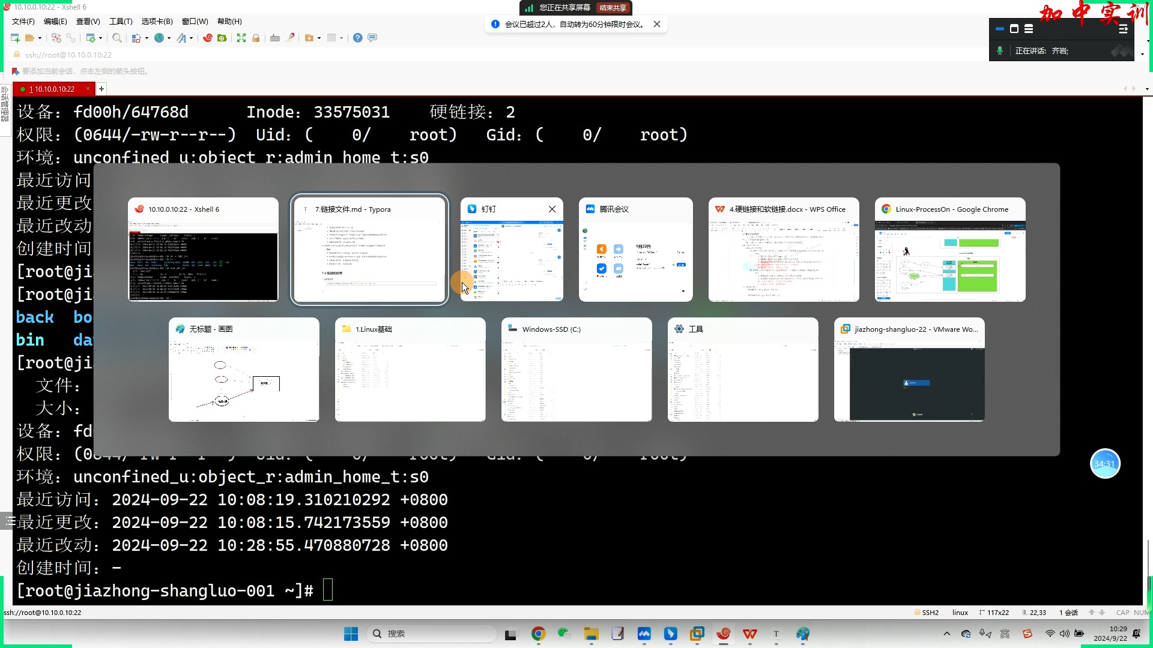1153x648 pixels.
Task: Click the lock screen padlock icon
Action: (256, 38)
